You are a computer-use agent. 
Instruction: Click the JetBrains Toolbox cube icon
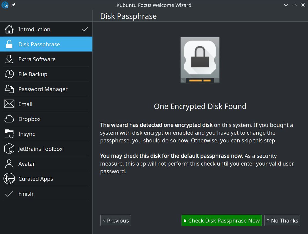point(9,149)
